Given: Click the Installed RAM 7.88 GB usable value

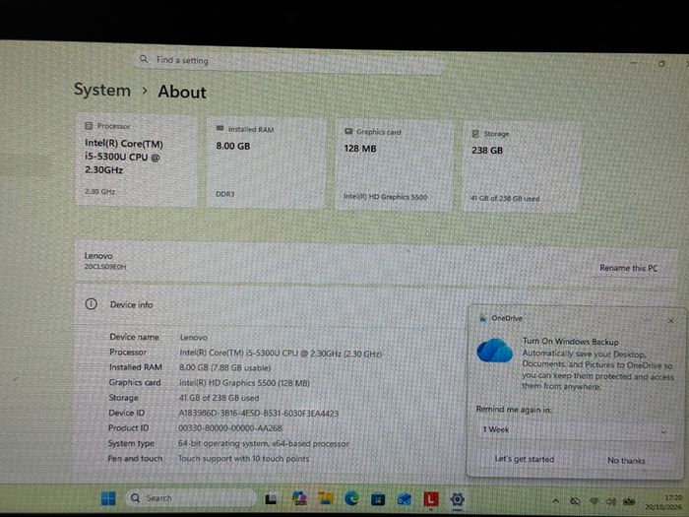Looking at the screenshot, I should coord(225,367).
